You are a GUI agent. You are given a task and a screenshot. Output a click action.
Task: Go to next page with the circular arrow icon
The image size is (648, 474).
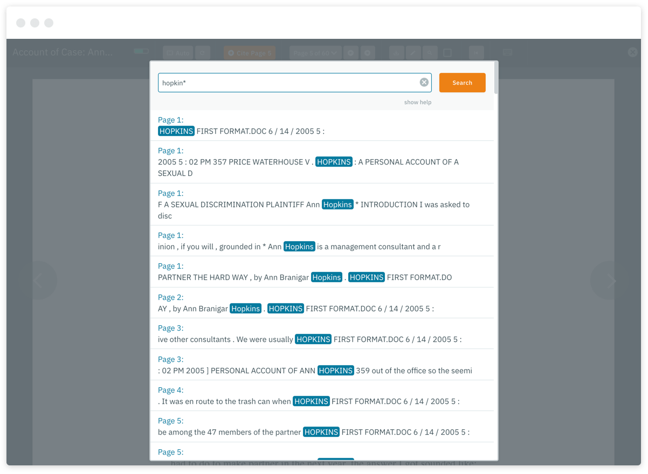[x=368, y=52]
